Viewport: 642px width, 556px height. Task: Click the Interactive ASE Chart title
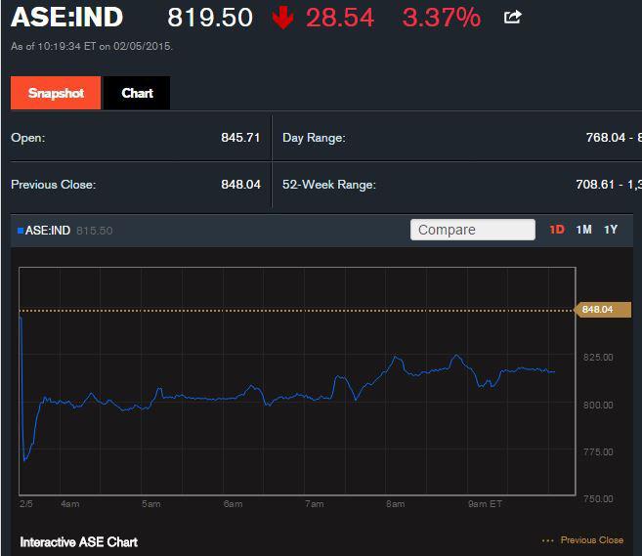point(78,542)
